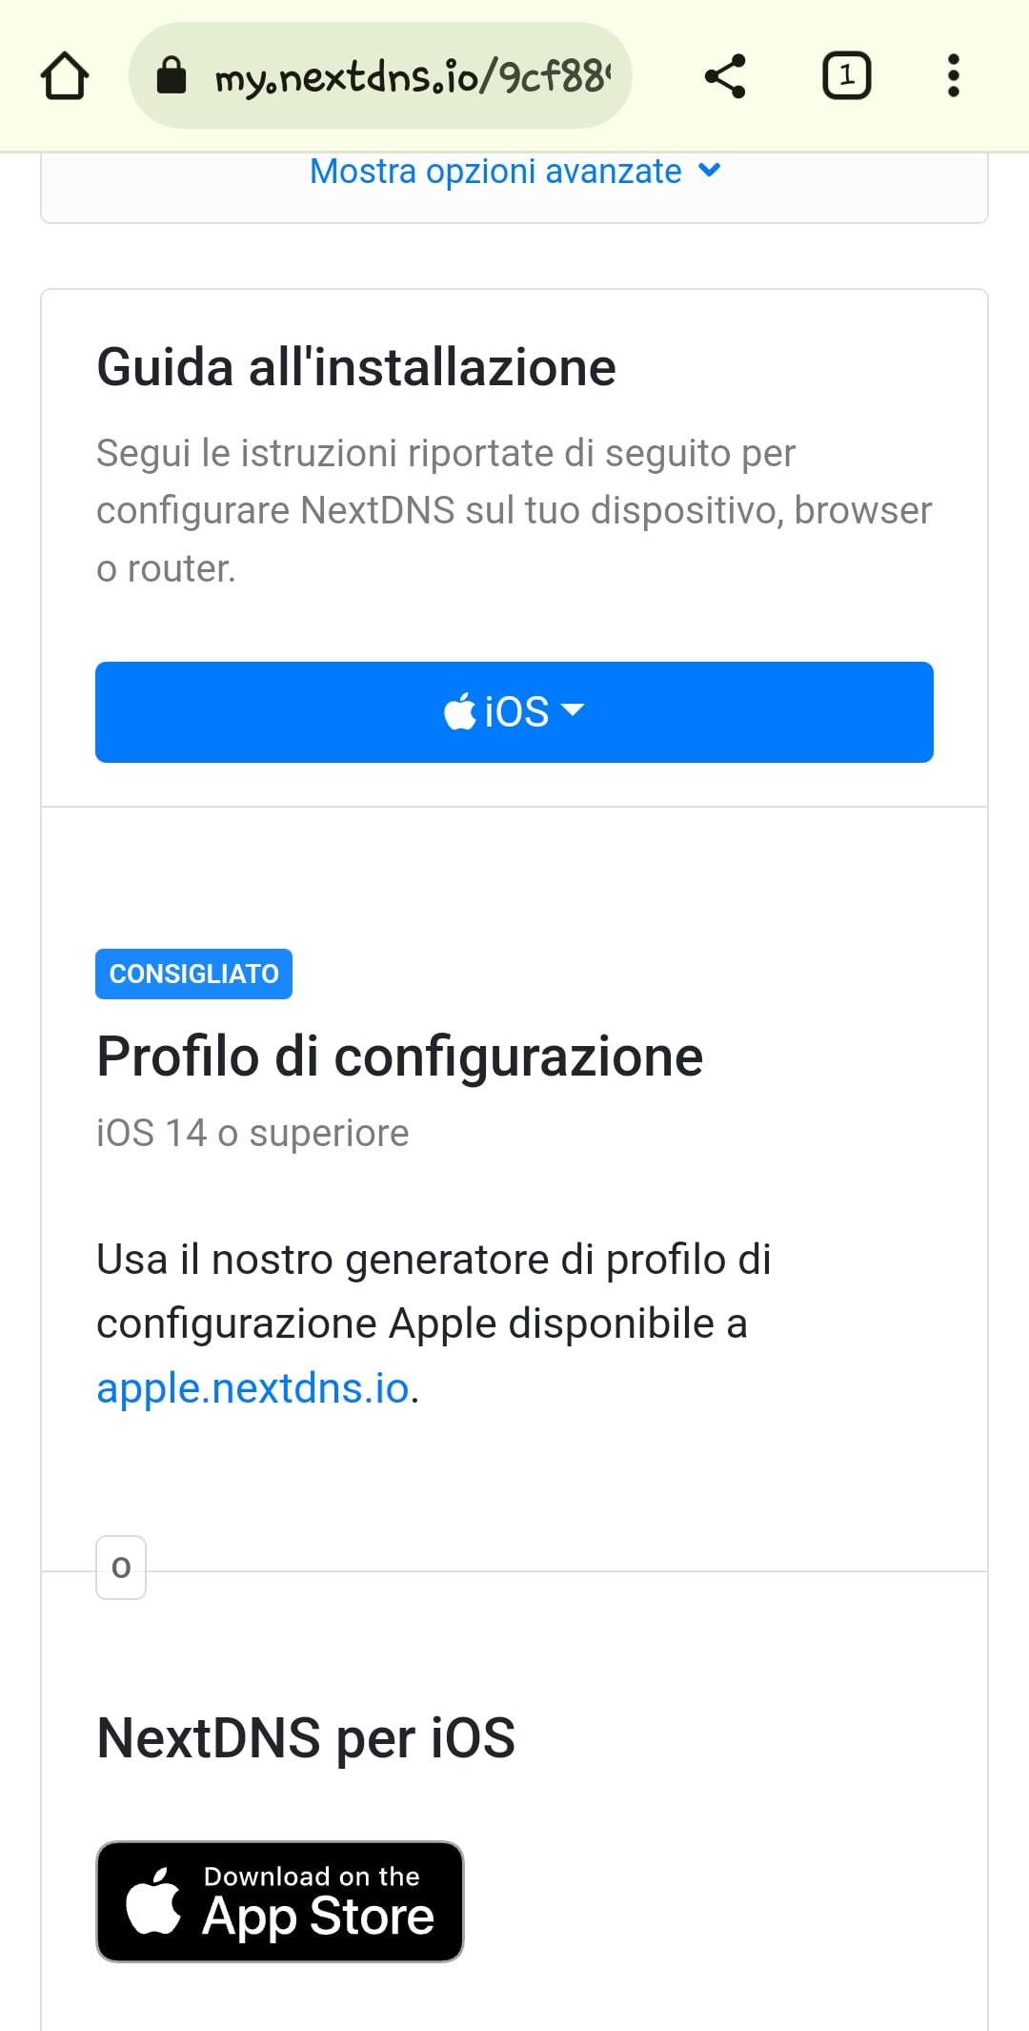Open the browser three-dot menu

pyautogui.click(x=953, y=76)
